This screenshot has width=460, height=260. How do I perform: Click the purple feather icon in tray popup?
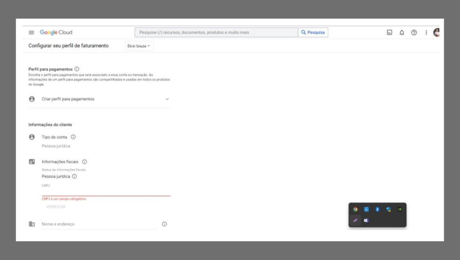(355, 220)
